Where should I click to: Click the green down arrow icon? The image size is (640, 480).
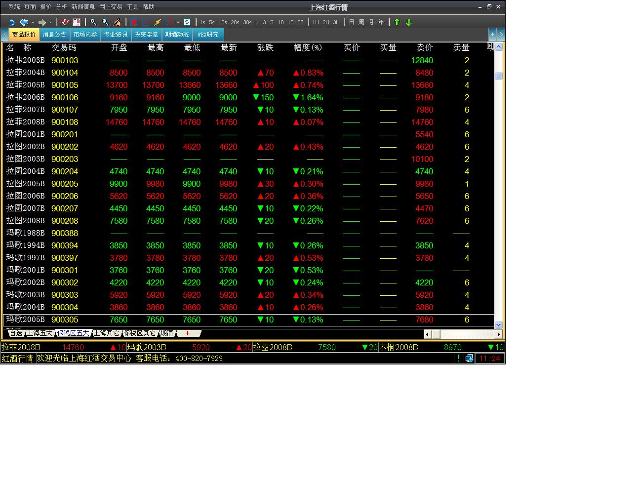tap(409, 22)
